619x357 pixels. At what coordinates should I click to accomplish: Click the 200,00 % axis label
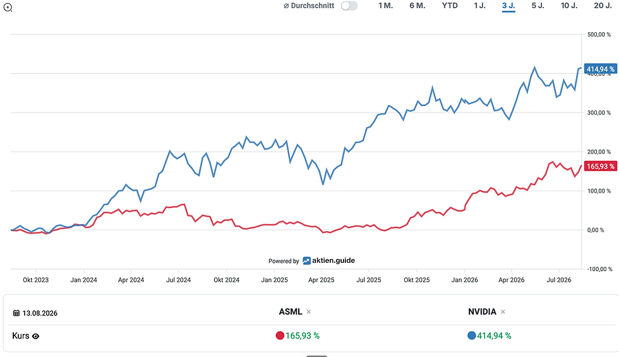pos(599,152)
